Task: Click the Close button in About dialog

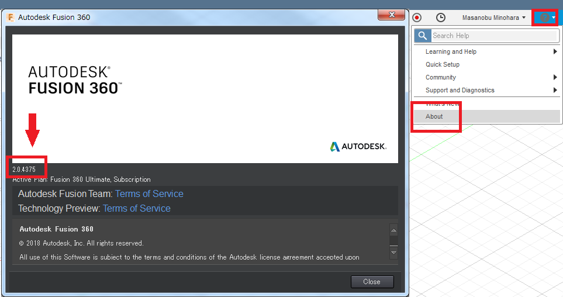Action: (372, 282)
